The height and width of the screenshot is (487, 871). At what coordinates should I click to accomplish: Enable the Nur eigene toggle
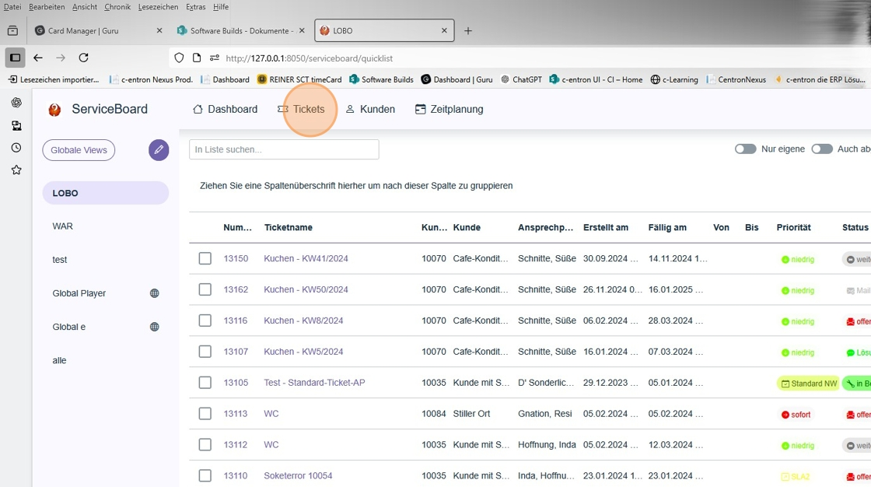pyautogui.click(x=745, y=149)
